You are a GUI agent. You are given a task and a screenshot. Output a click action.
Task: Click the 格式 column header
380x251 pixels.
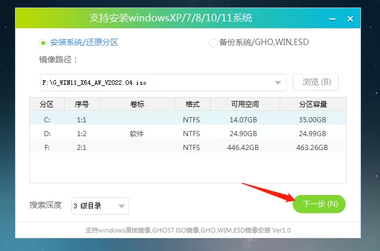tap(193, 104)
